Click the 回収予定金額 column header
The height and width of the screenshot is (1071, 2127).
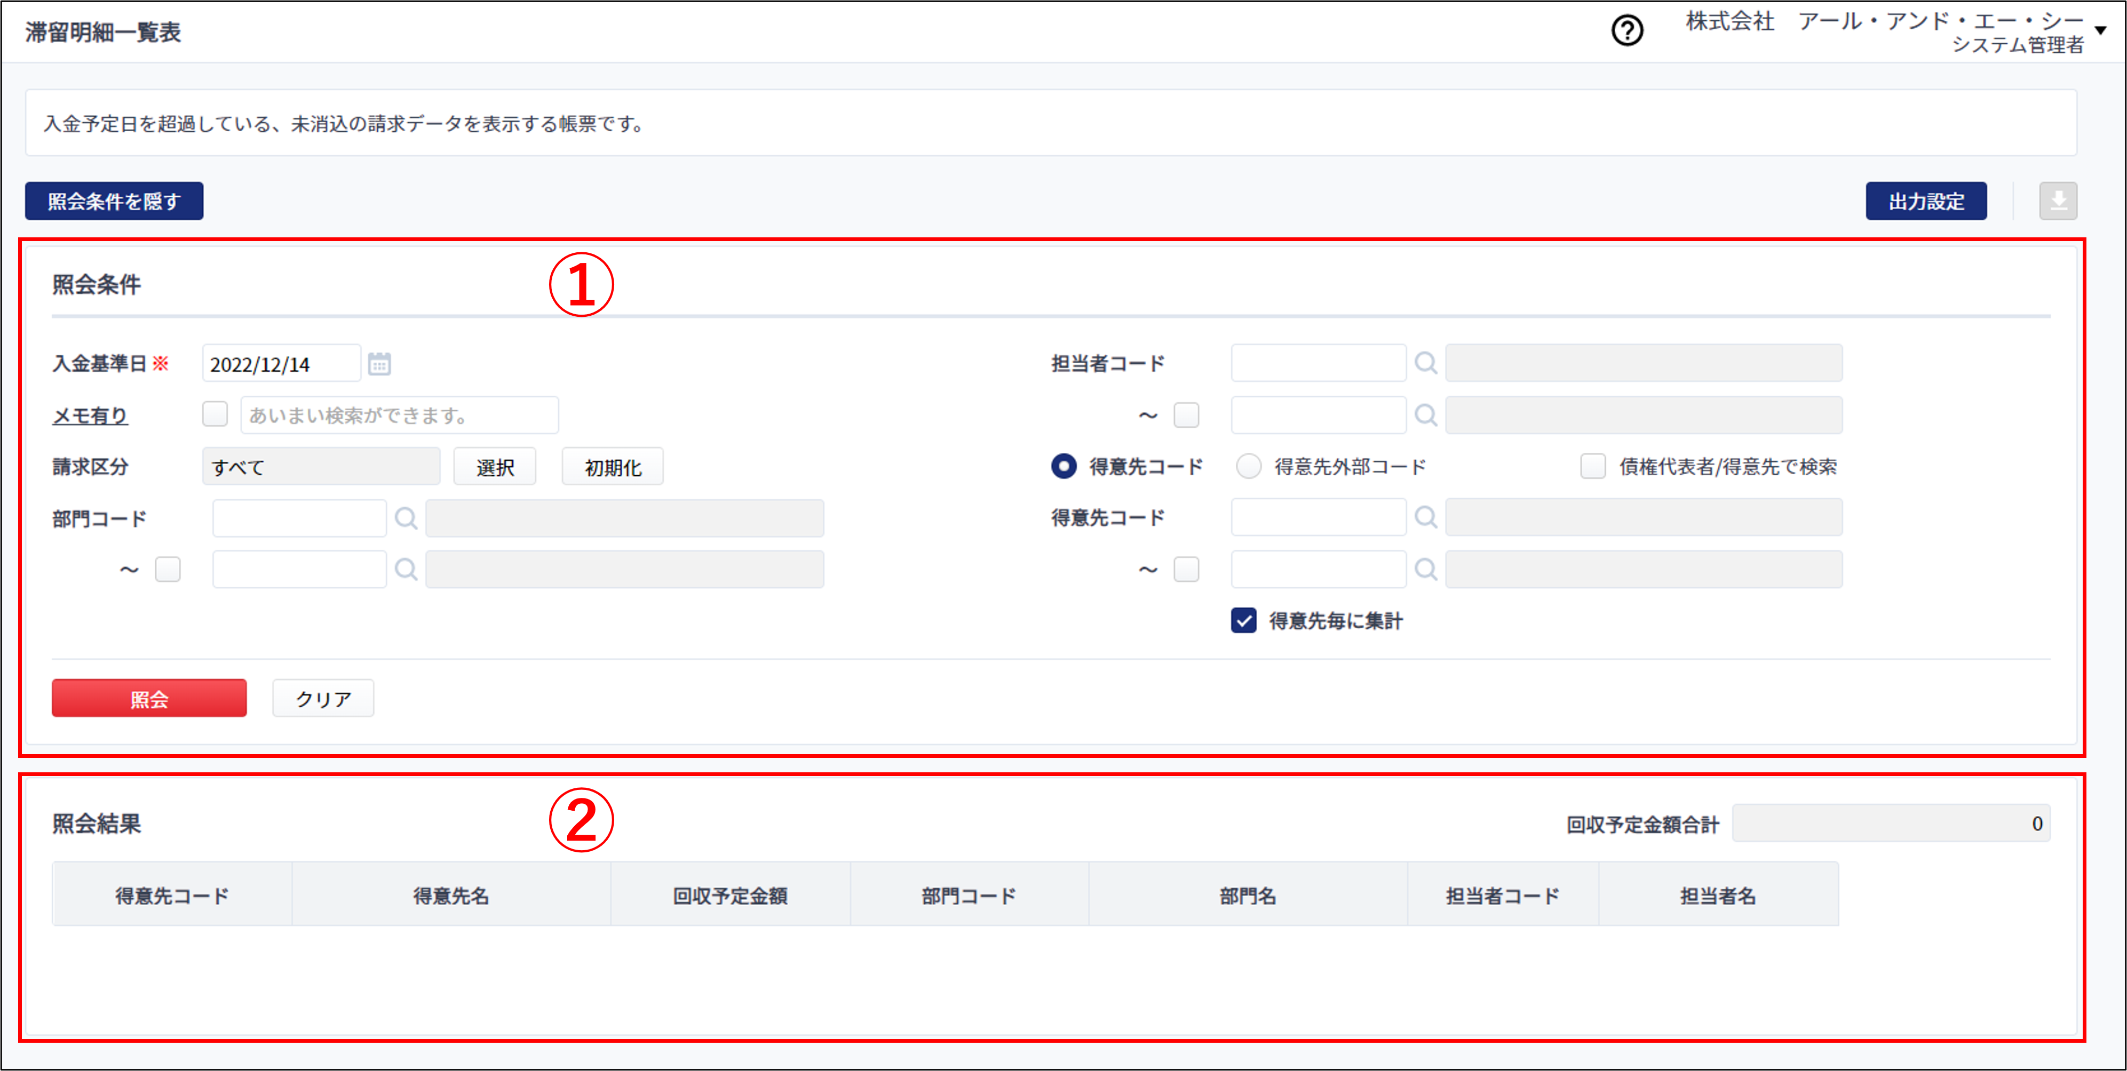[x=730, y=895]
